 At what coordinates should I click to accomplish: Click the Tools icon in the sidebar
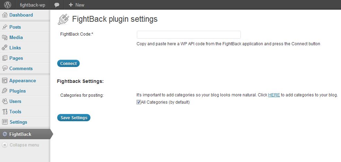click(5, 112)
